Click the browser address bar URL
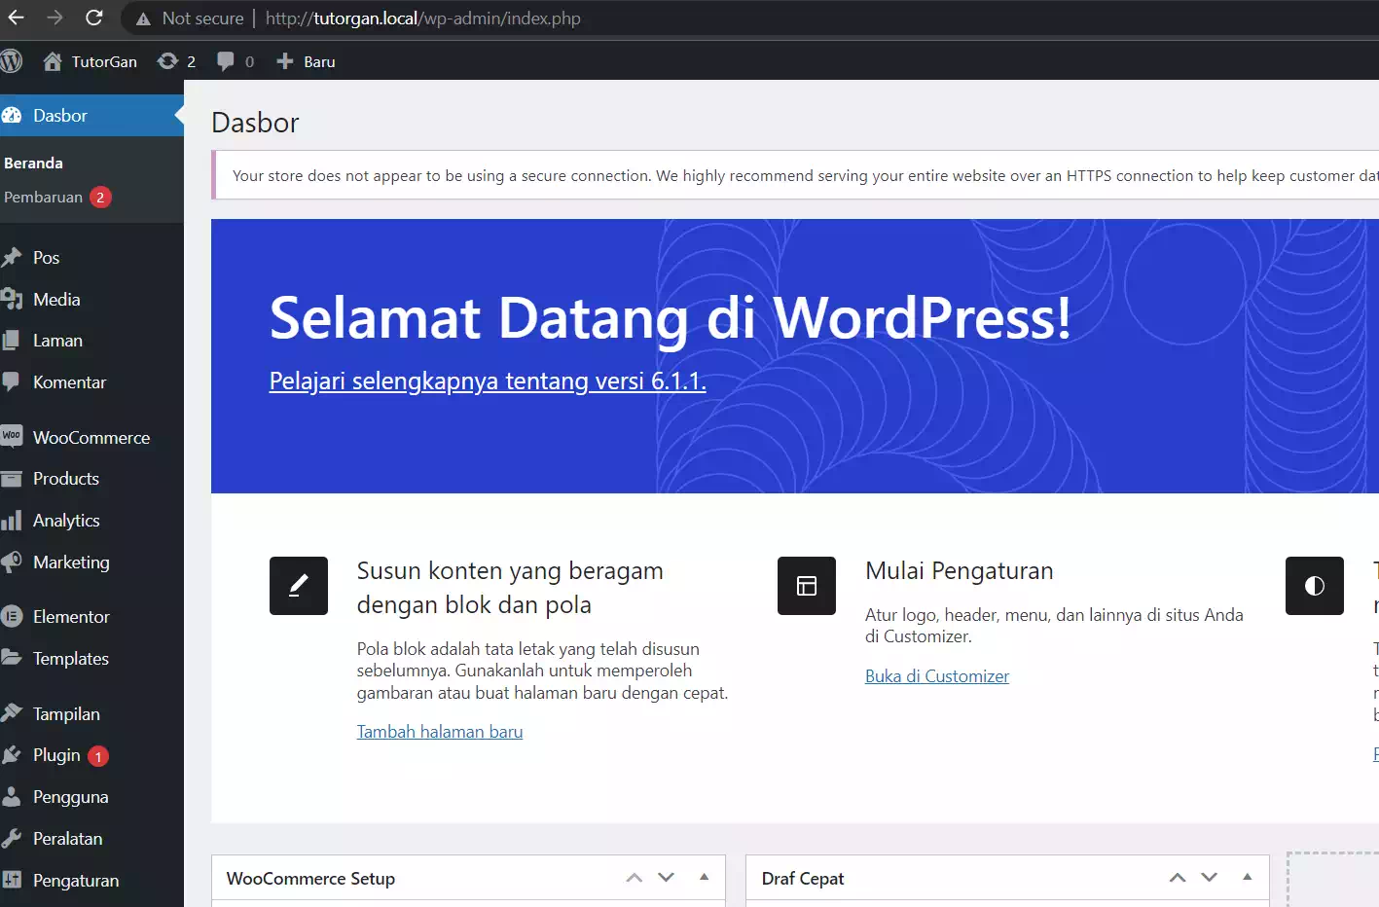Screen dimensions: 1379x907 (x=423, y=18)
